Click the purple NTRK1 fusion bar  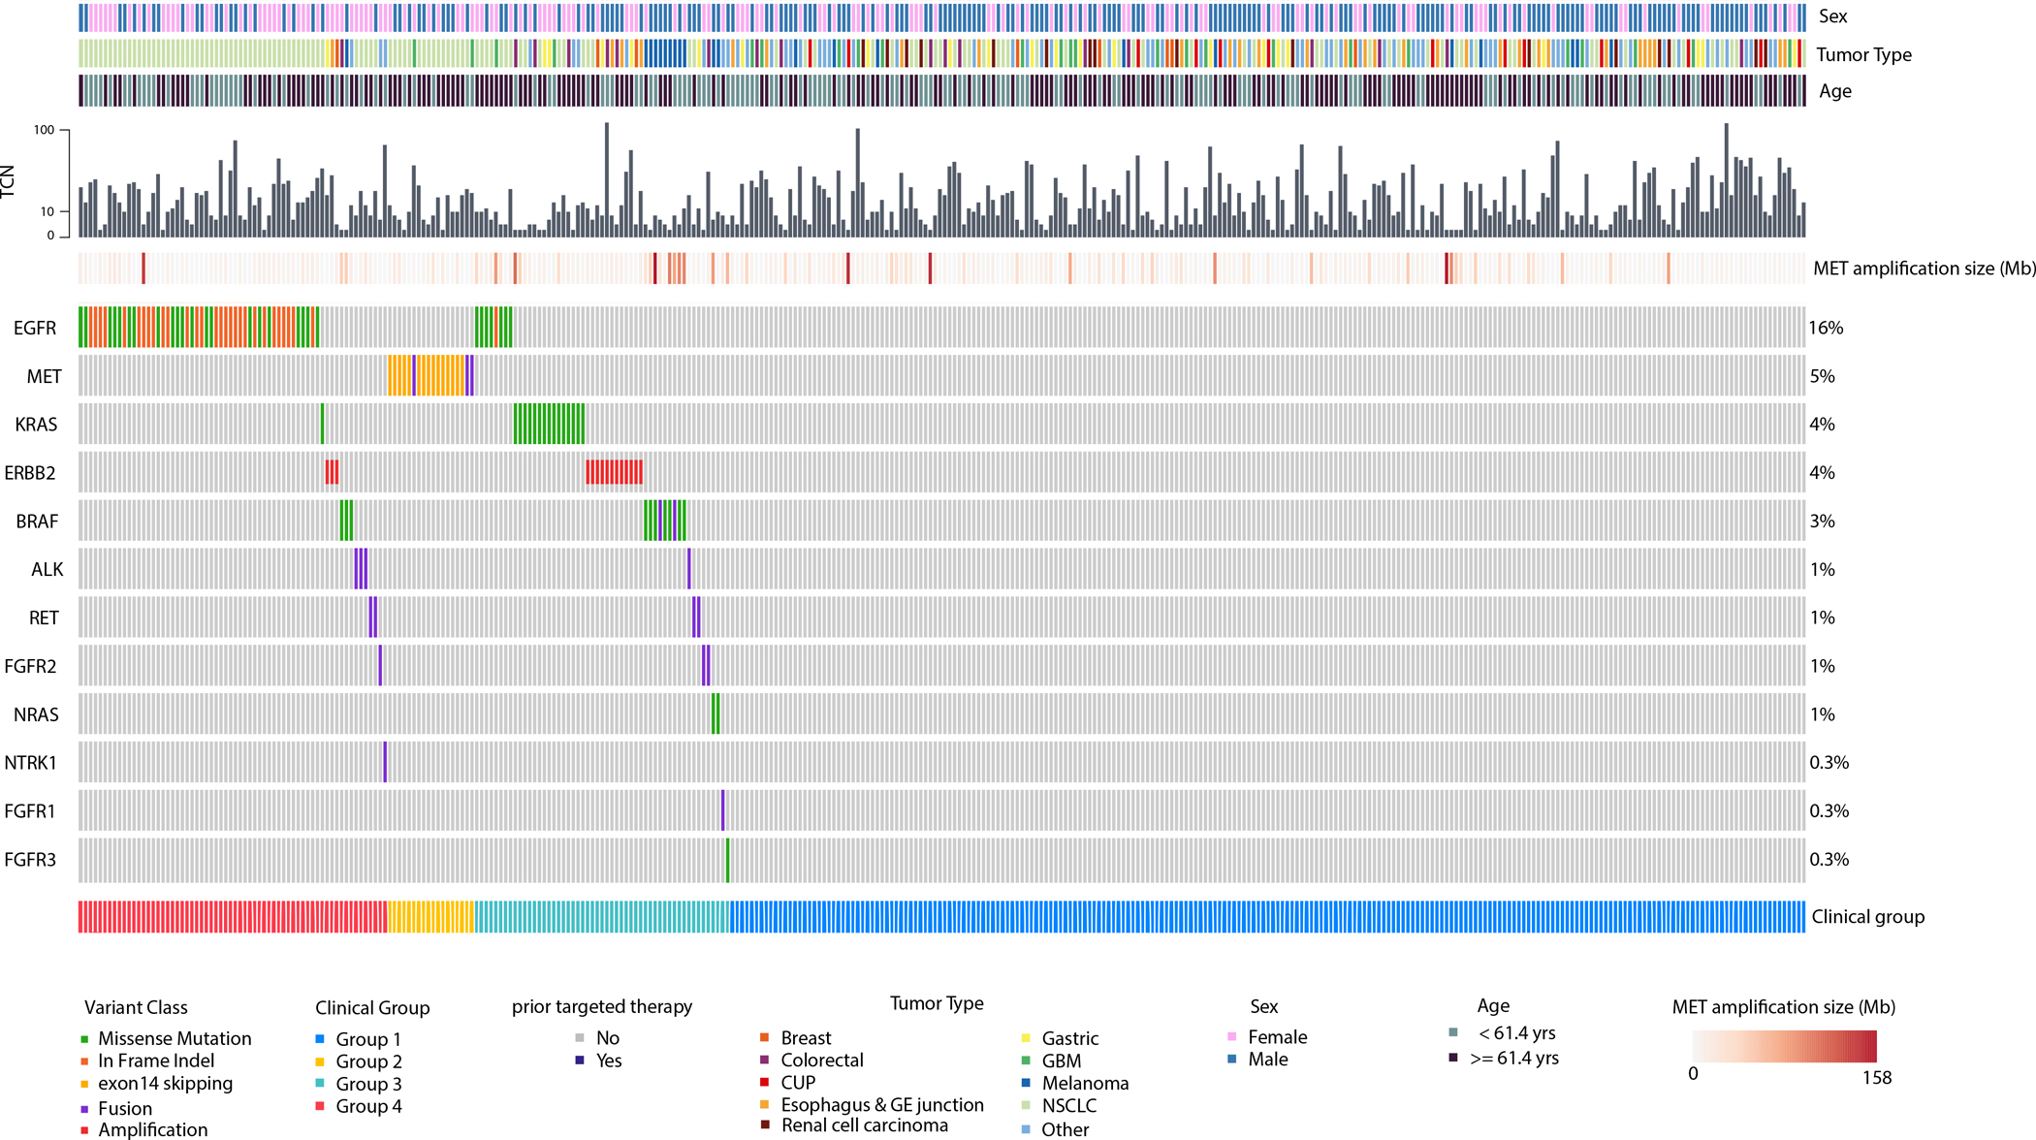[385, 763]
